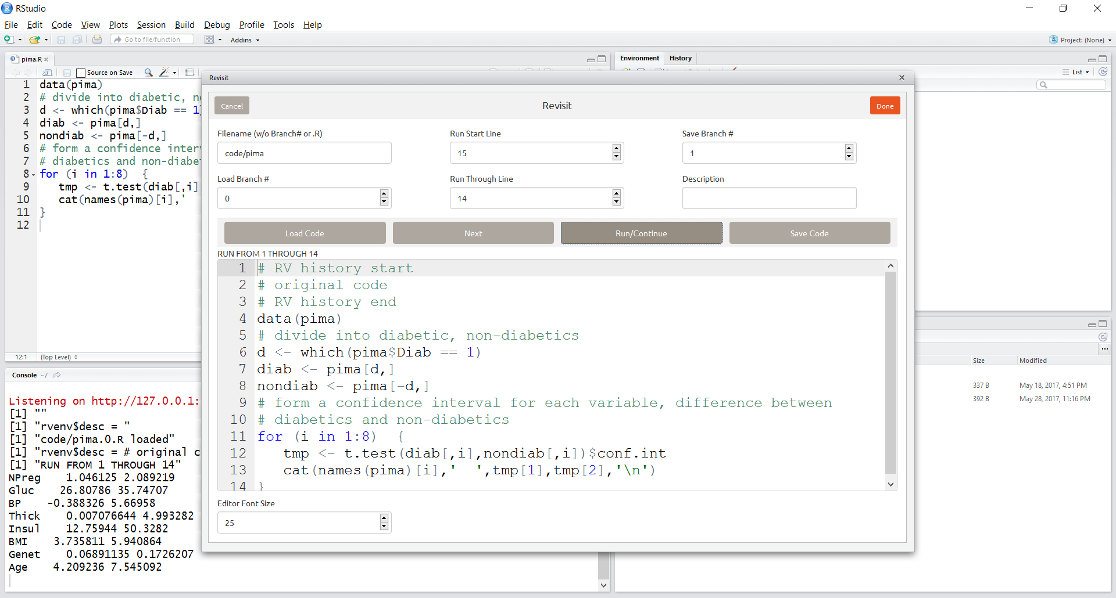Open the Addins dropdown
This screenshot has height=598, width=1116.
click(x=245, y=40)
